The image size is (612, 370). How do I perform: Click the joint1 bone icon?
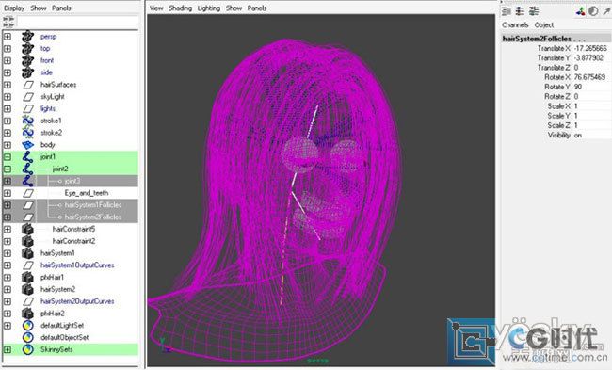point(27,157)
